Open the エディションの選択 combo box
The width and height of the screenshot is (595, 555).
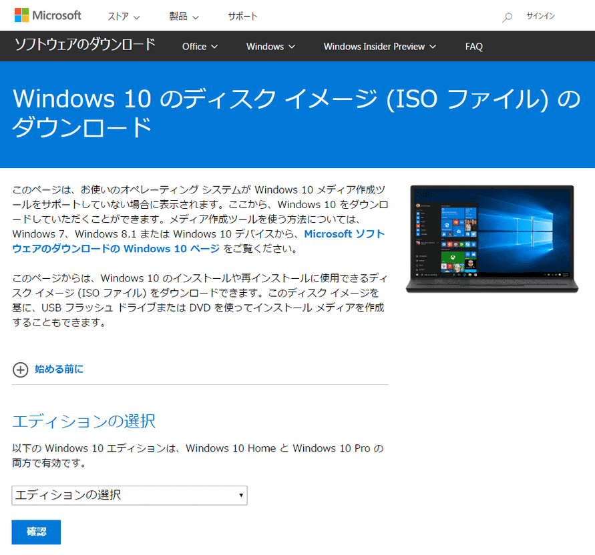pos(130,495)
